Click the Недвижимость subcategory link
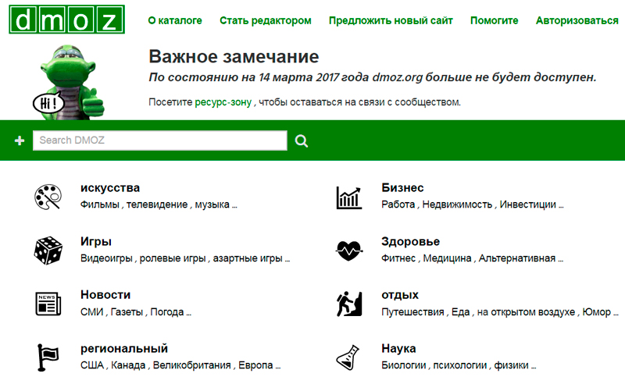The width and height of the screenshot is (625, 384). tap(457, 204)
